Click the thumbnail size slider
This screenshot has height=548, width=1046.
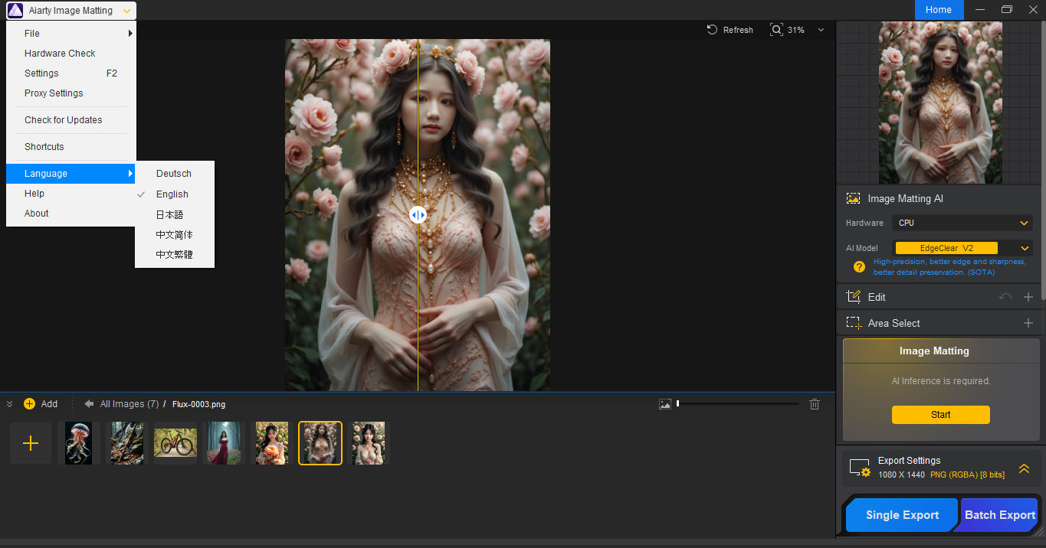click(677, 403)
